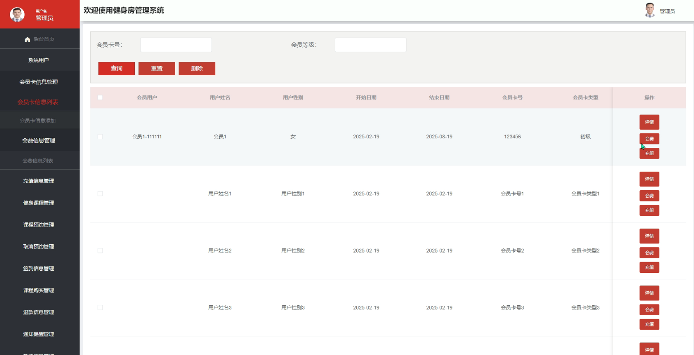
Task: Click the 会员卡类型 column header
Action: (x=585, y=98)
